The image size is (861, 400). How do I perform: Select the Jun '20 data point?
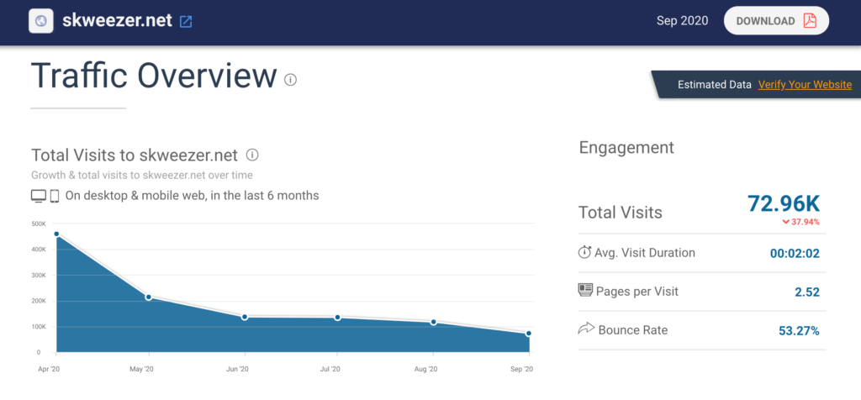click(x=245, y=317)
